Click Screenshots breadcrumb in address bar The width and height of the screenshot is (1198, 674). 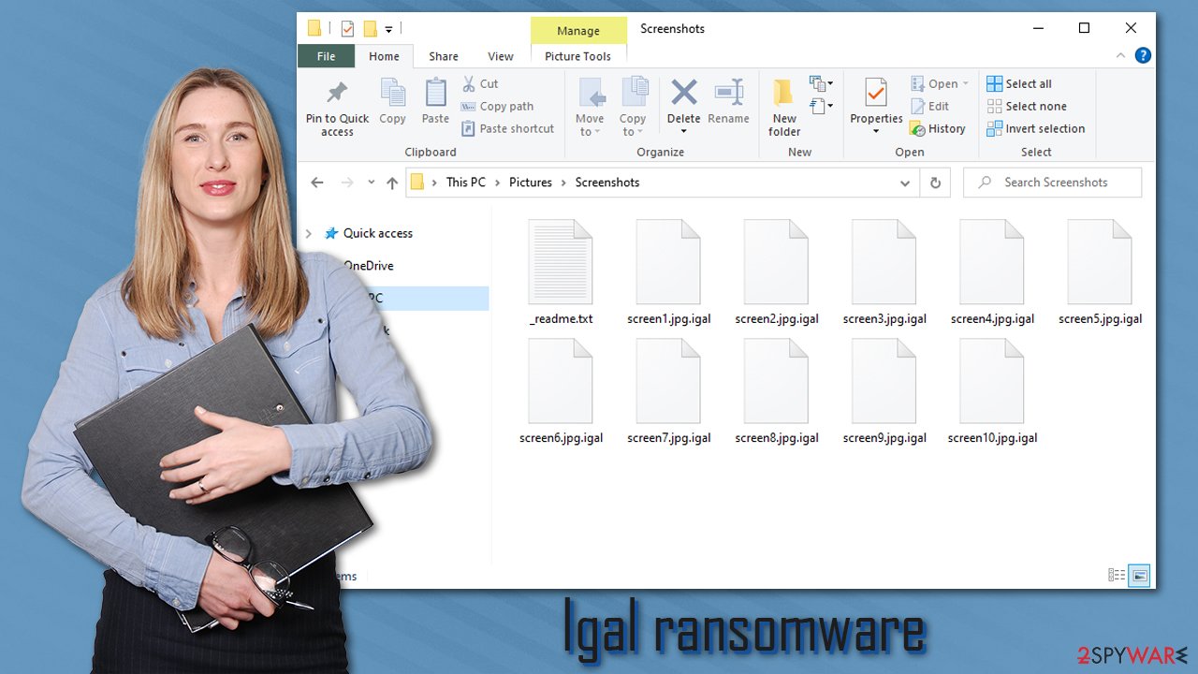(607, 183)
